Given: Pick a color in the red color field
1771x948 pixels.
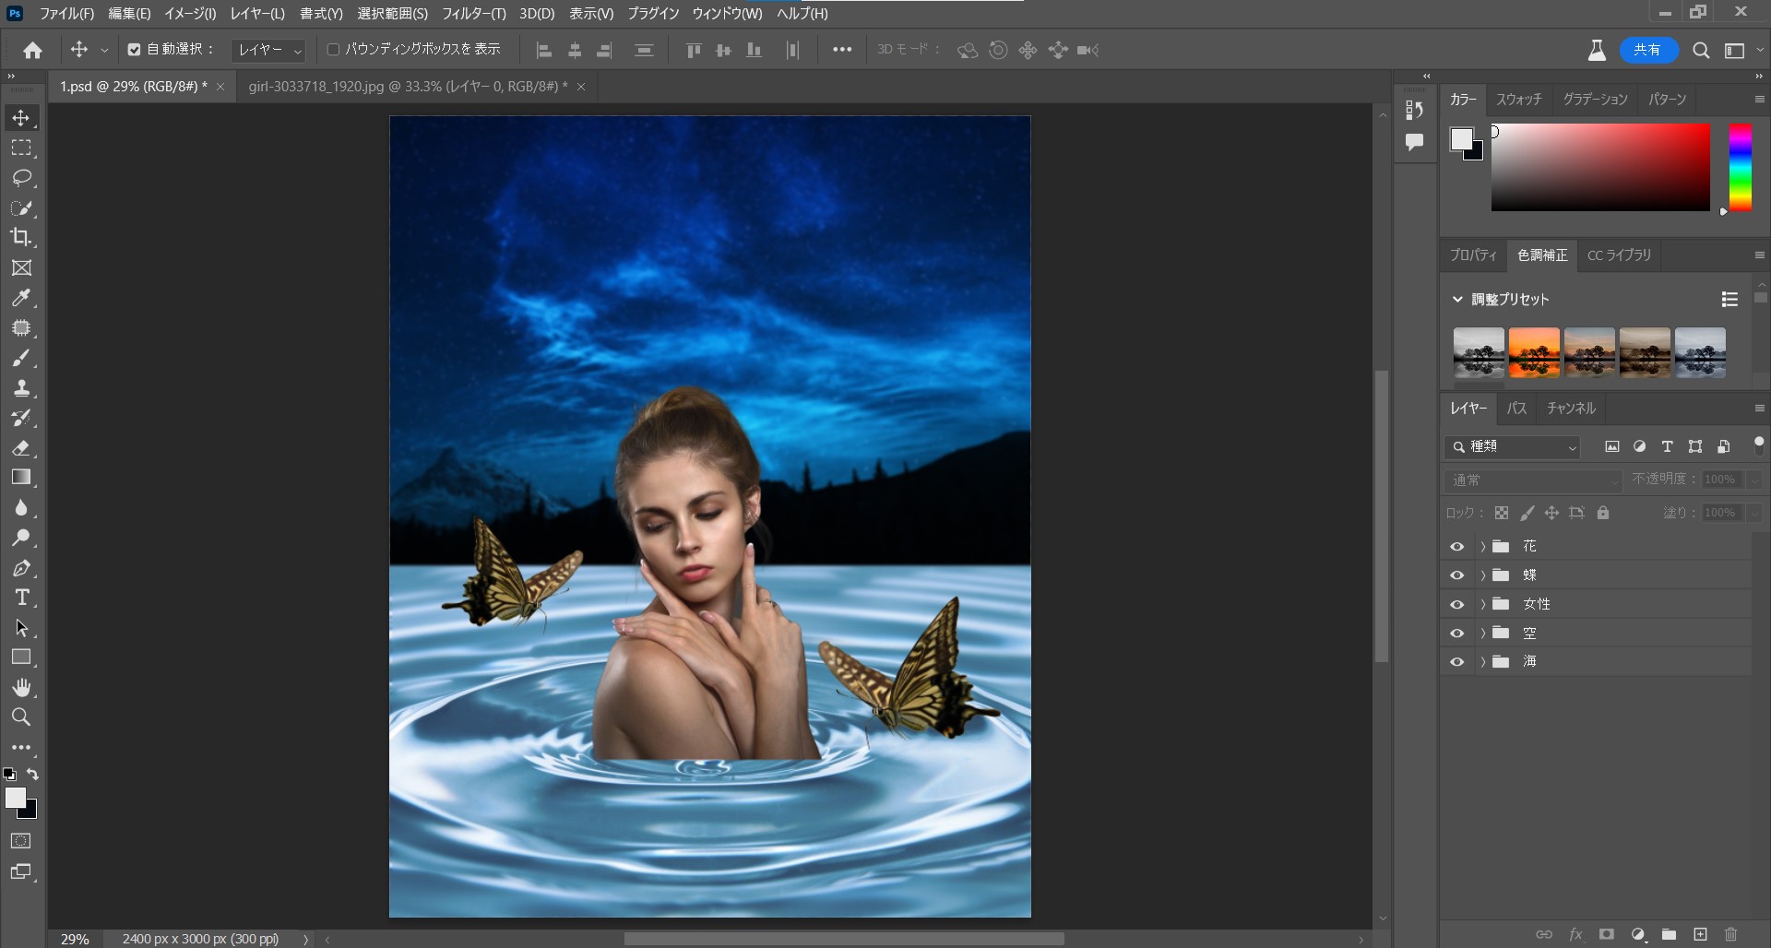Looking at the screenshot, I should tap(1600, 167).
